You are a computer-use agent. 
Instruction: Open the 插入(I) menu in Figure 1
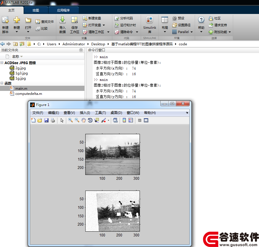point(85,113)
